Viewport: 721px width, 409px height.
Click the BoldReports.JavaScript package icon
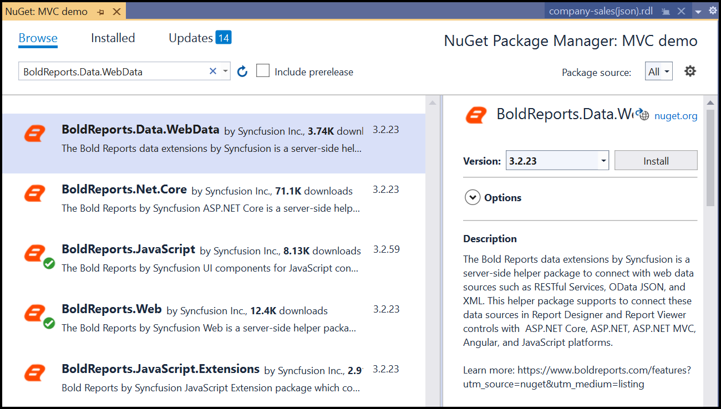(34, 253)
